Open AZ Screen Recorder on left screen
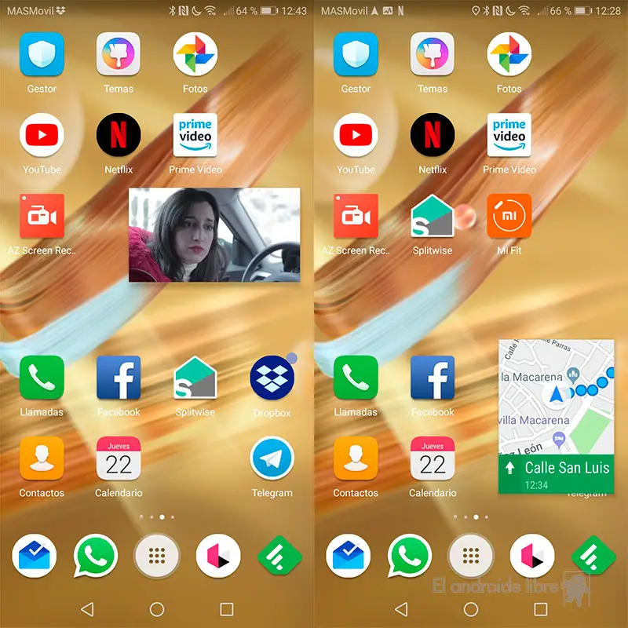Screen dimensions: 628x628 (x=42, y=216)
